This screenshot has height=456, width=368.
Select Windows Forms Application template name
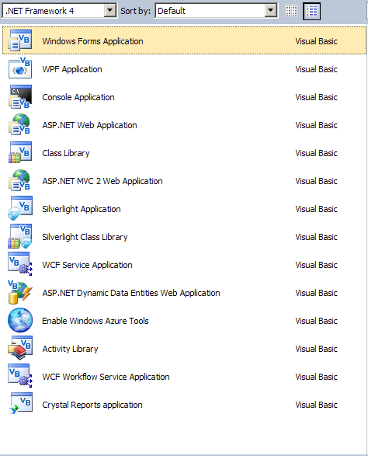click(x=92, y=41)
